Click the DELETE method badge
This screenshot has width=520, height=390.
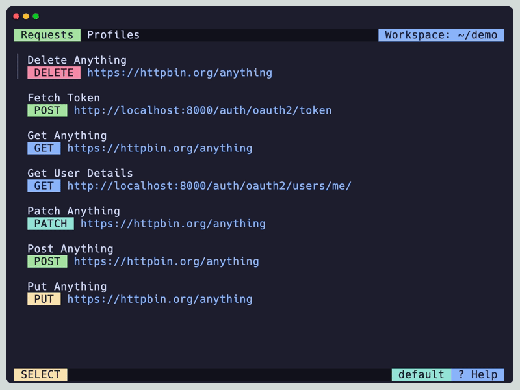[x=54, y=73]
